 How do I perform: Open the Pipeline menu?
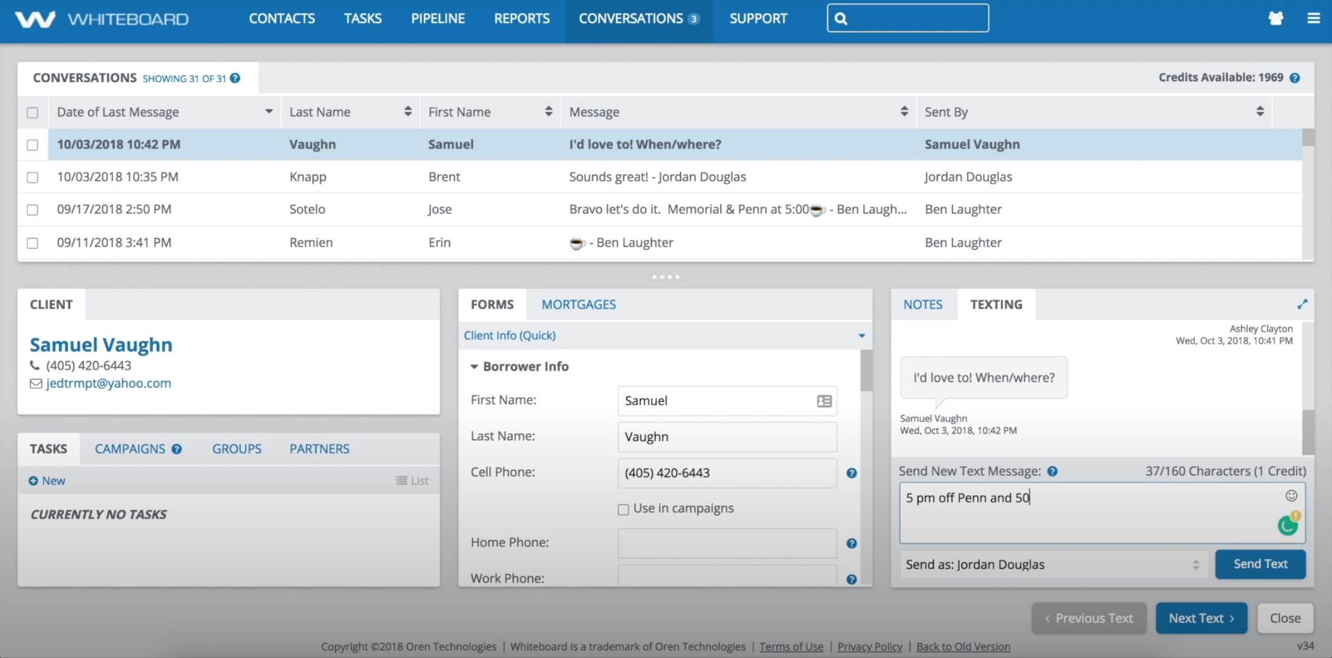coord(438,19)
